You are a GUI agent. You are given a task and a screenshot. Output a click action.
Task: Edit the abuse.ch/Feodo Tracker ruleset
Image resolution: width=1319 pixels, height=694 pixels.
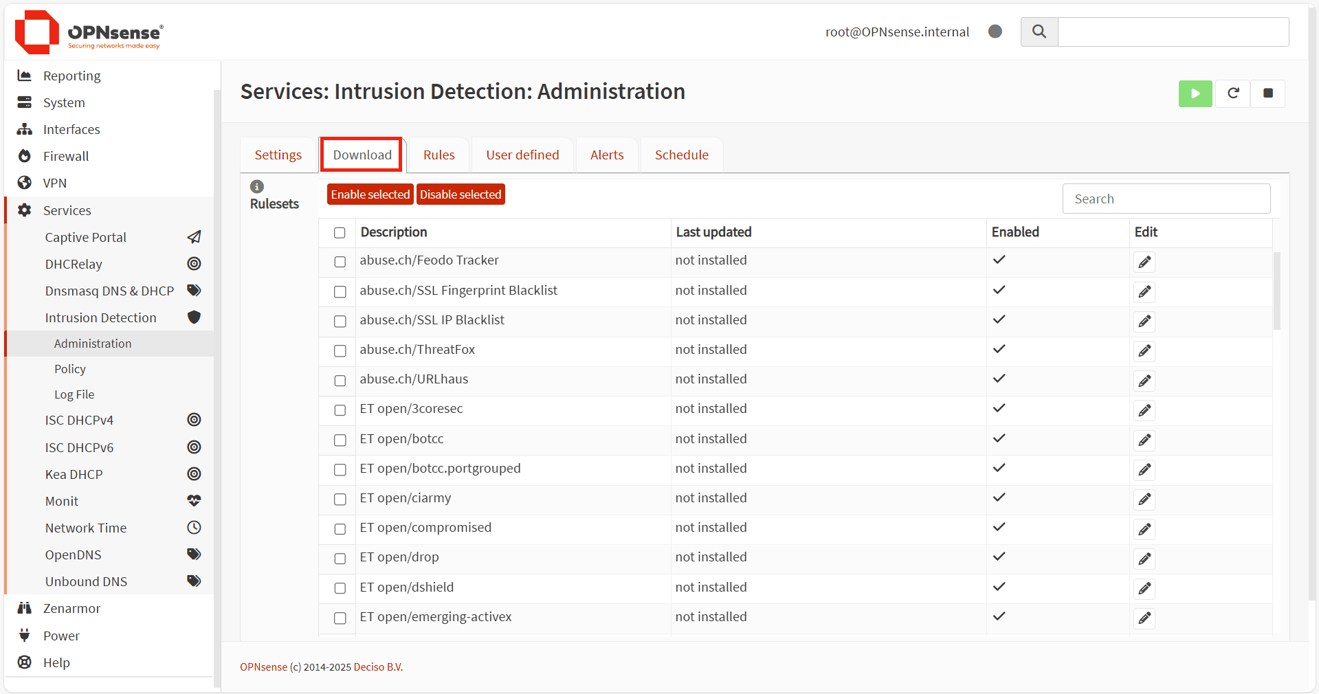tap(1144, 262)
